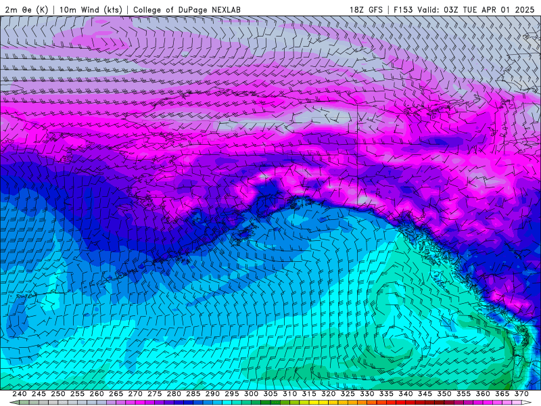This screenshot has height=406, width=541.
Task: Click the 310 colorbar scale label
Action: [290, 394]
